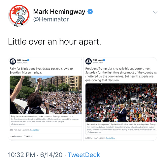Open the SocialFlow link under right tweet

[x=111, y=138]
